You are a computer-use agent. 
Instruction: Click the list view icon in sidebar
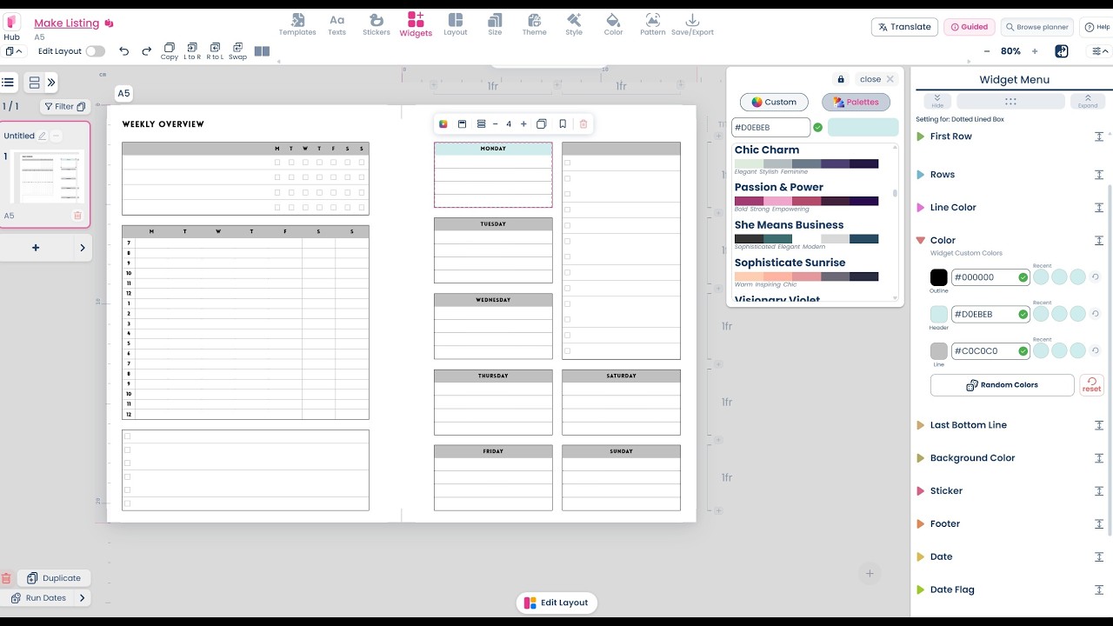click(x=8, y=83)
